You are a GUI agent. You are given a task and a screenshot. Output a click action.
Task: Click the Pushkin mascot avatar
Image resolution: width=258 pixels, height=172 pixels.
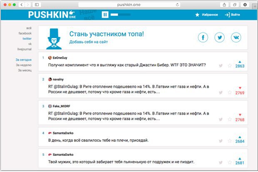(54, 39)
